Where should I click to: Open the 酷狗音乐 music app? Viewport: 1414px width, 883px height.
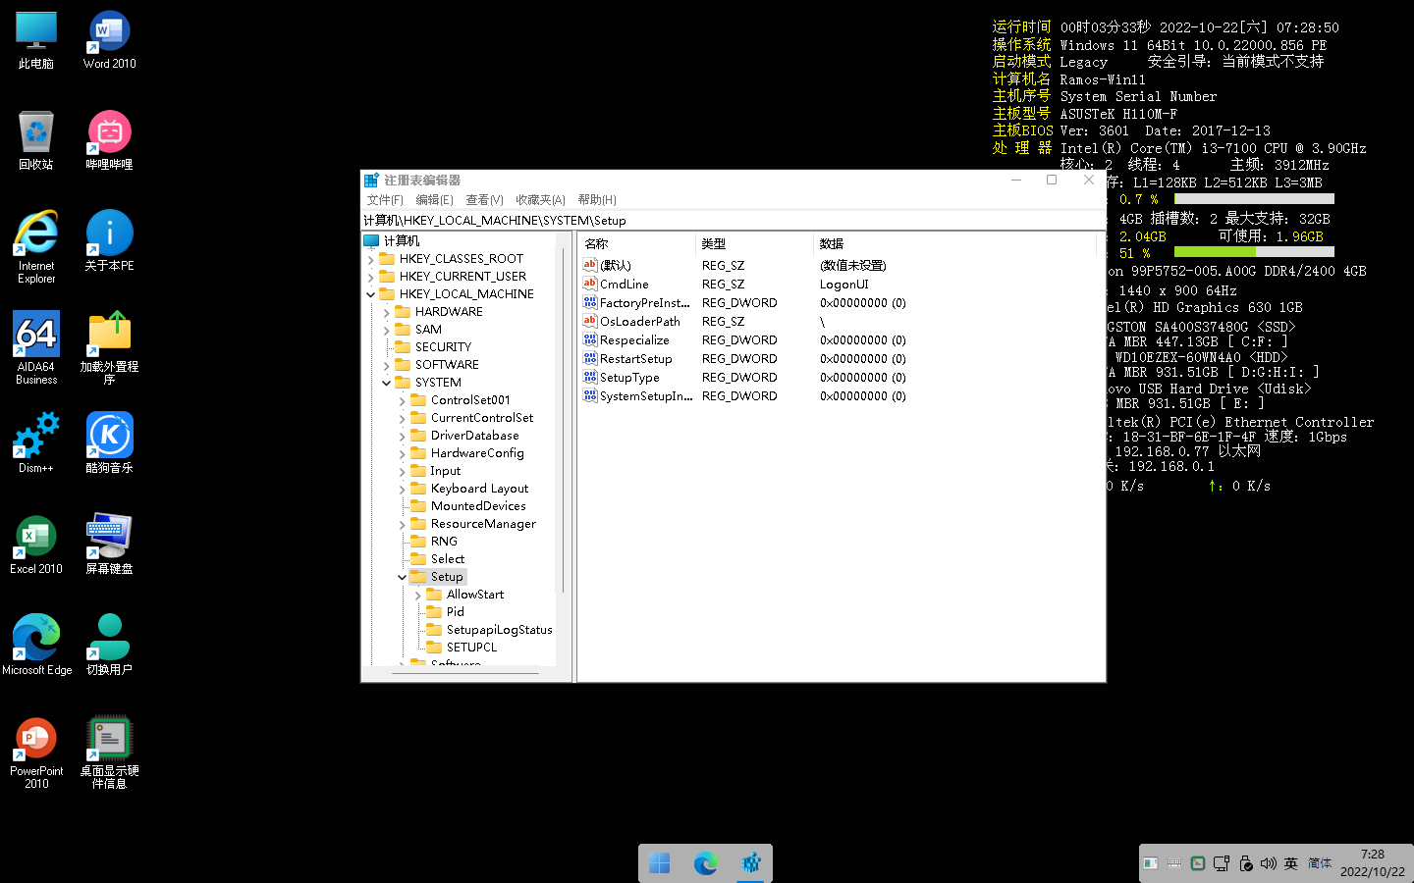pyautogui.click(x=109, y=443)
